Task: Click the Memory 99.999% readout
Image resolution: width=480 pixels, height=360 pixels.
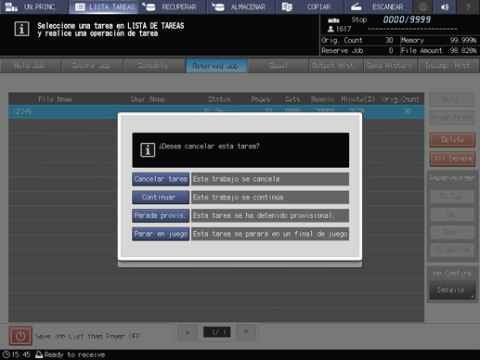Action: 438,41
